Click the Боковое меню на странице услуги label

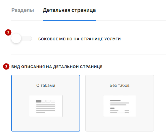80,39
